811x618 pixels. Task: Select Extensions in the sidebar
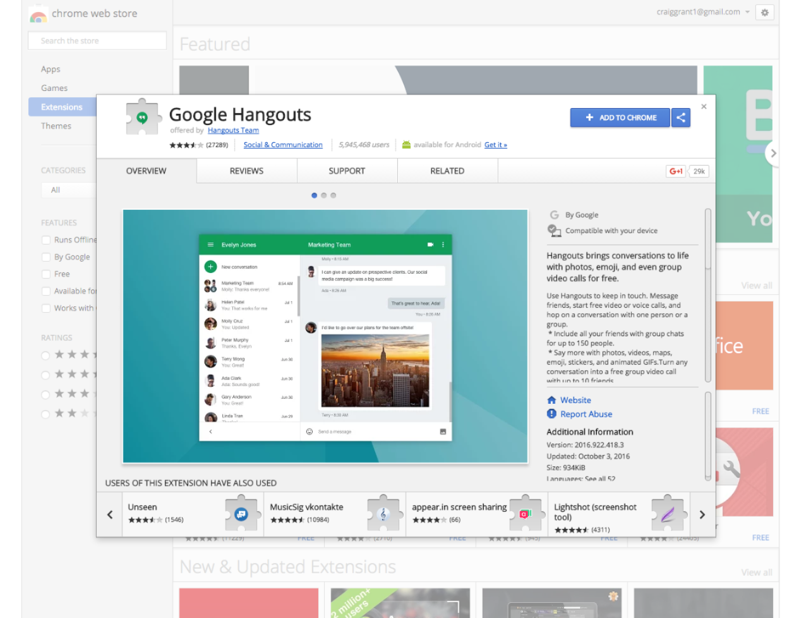(62, 107)
